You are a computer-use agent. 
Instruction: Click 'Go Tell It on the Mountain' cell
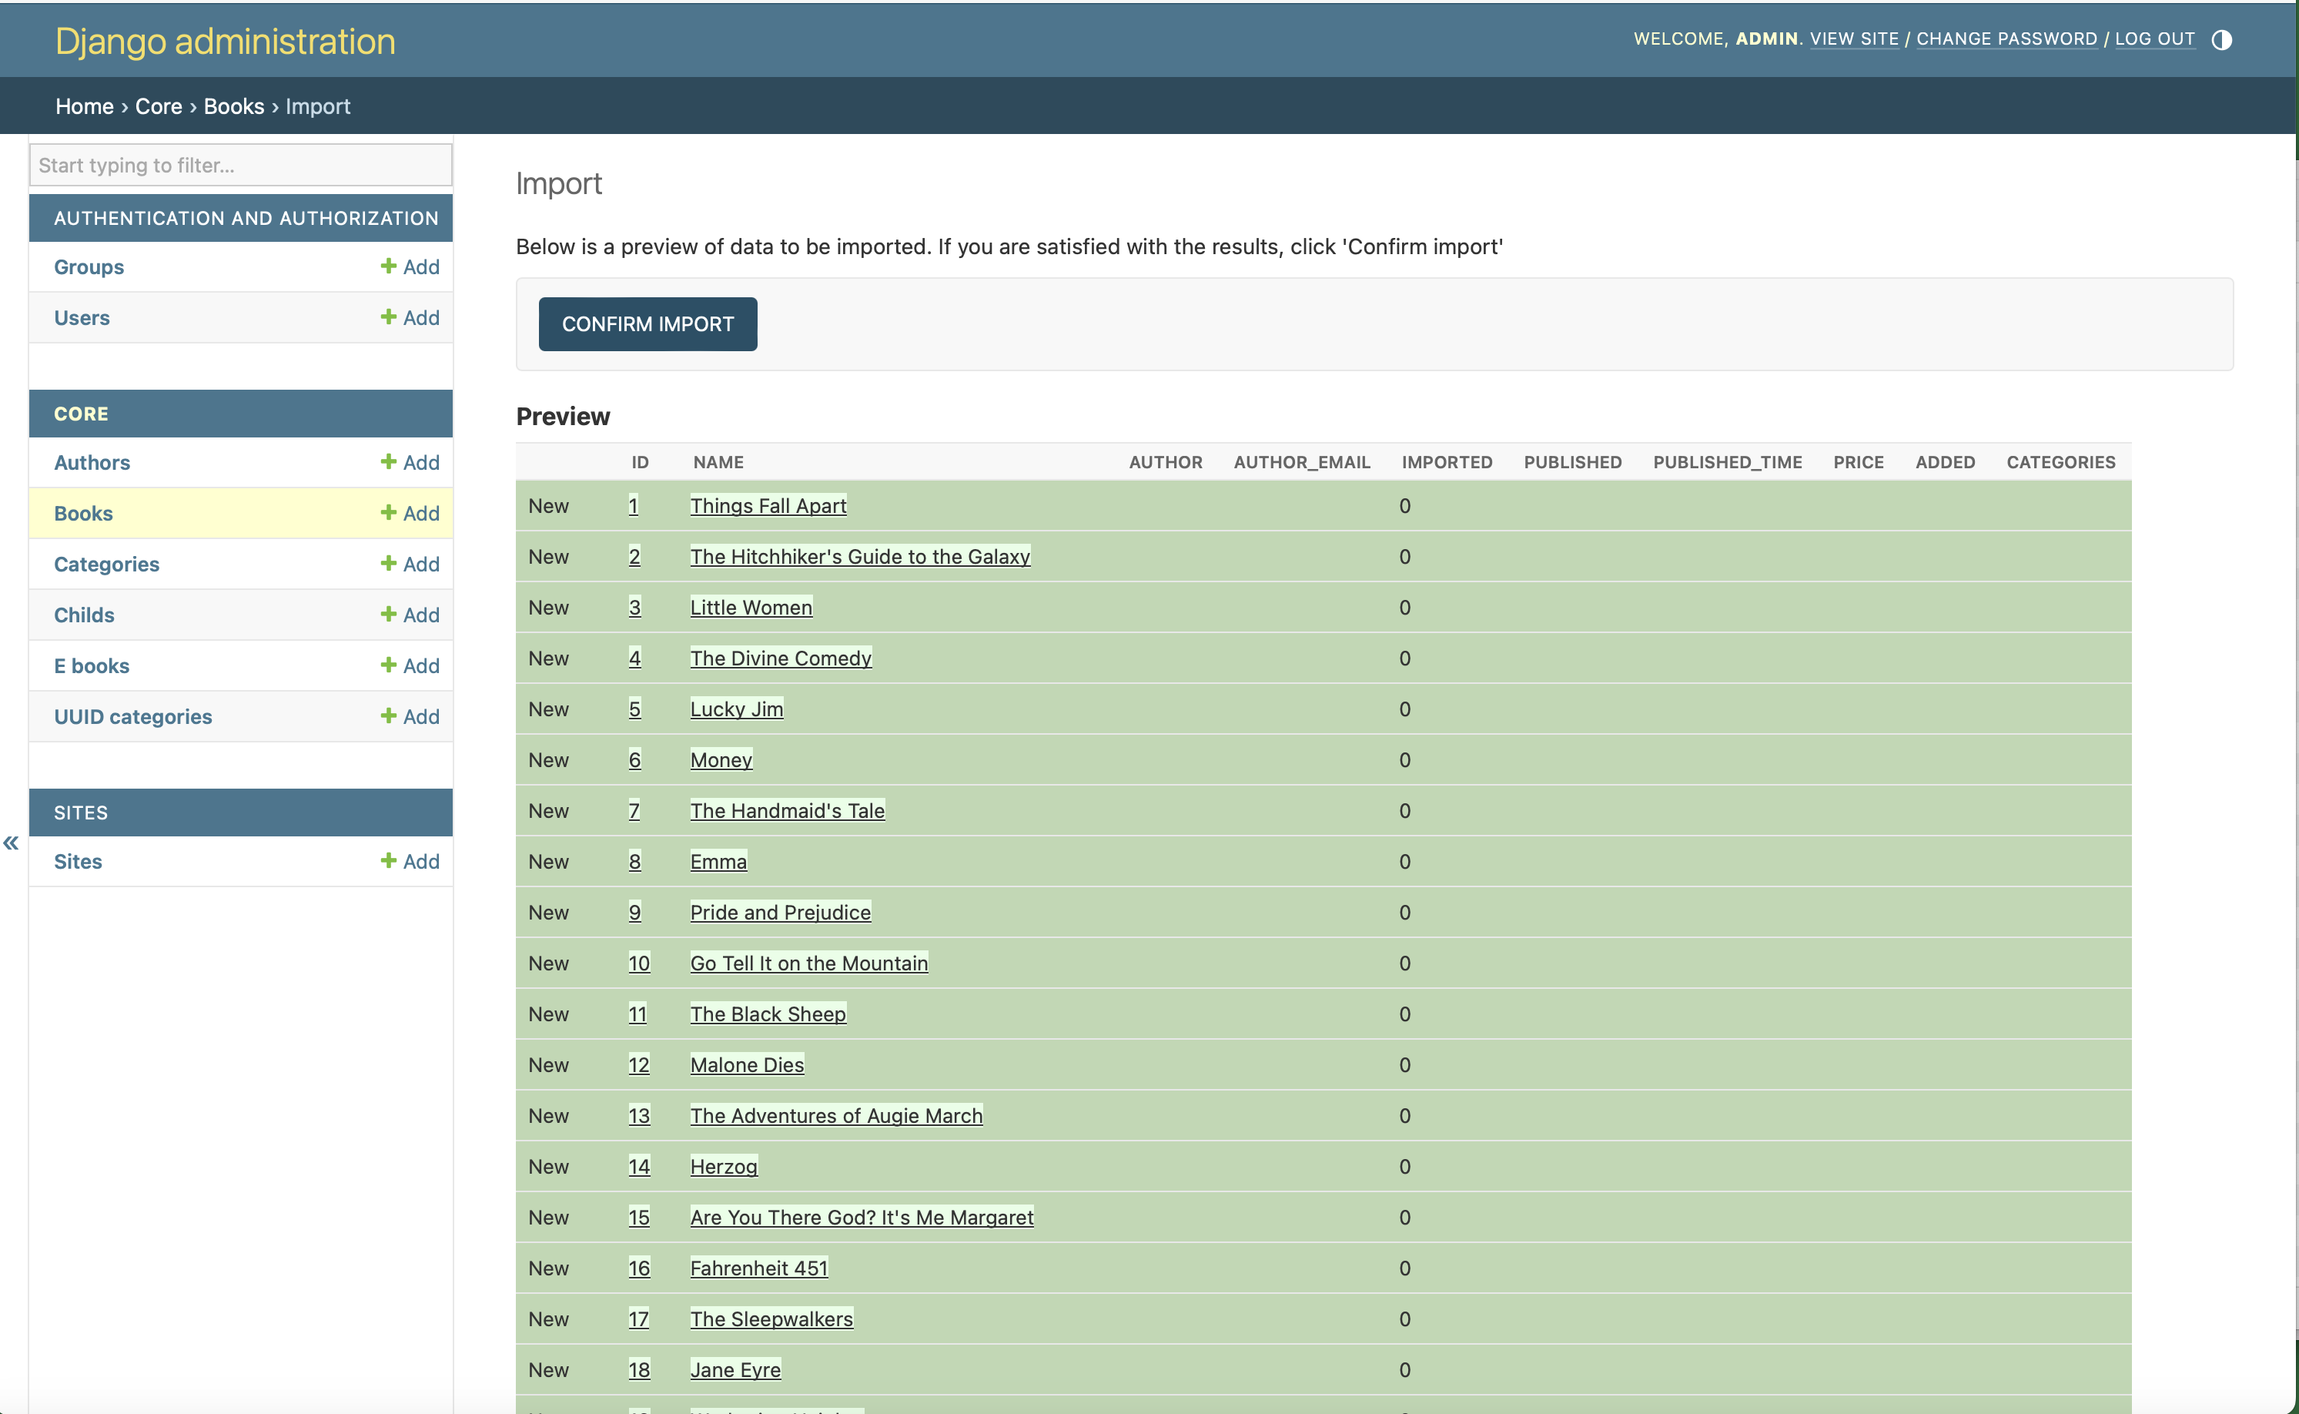[808, 963]
